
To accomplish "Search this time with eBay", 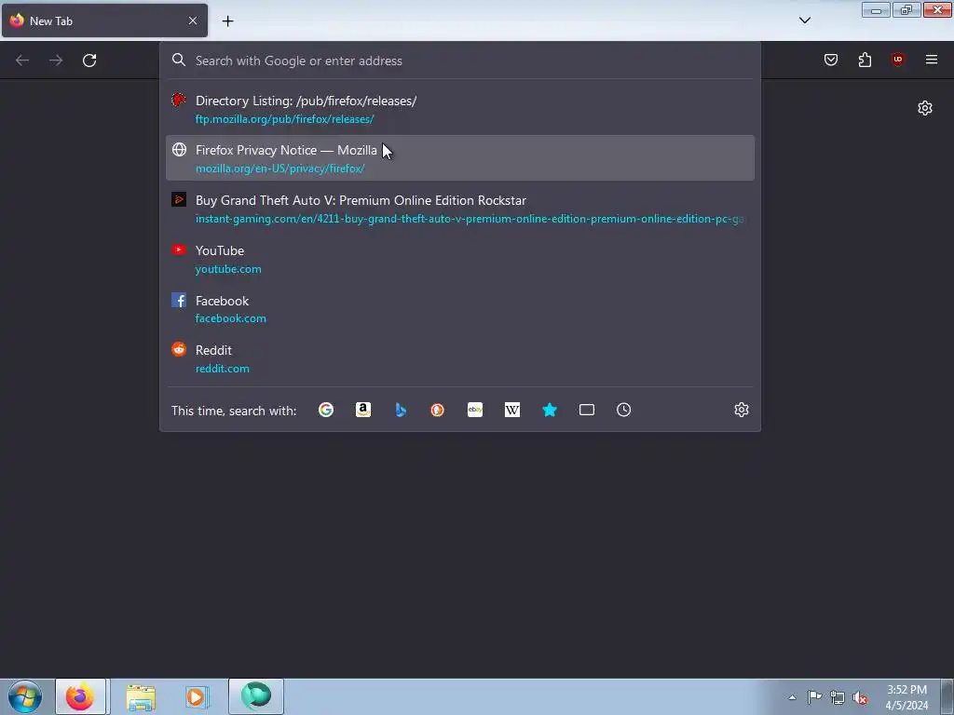I will (475, 410).
